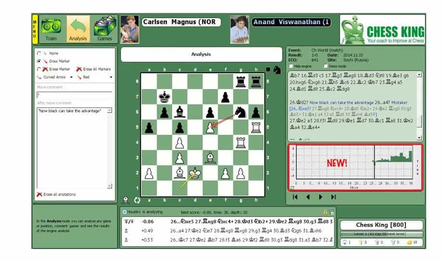Click the evaluation graph bars
Image resolution: width=444 pixels, height=261 pixels.
point(393,157)
